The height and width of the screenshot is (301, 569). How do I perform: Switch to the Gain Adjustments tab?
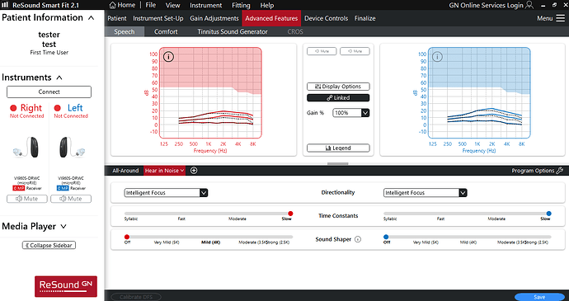214,18
